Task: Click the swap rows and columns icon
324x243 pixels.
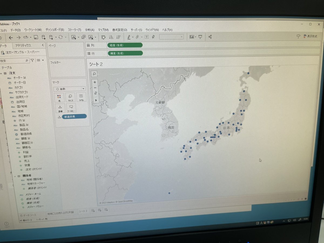Action: tap(103, 37)
